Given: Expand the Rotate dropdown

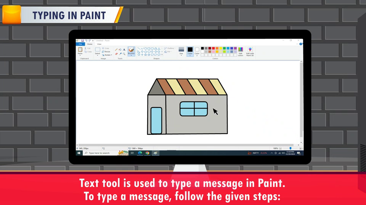Looking at the screenshot, I should coord(107,55).
